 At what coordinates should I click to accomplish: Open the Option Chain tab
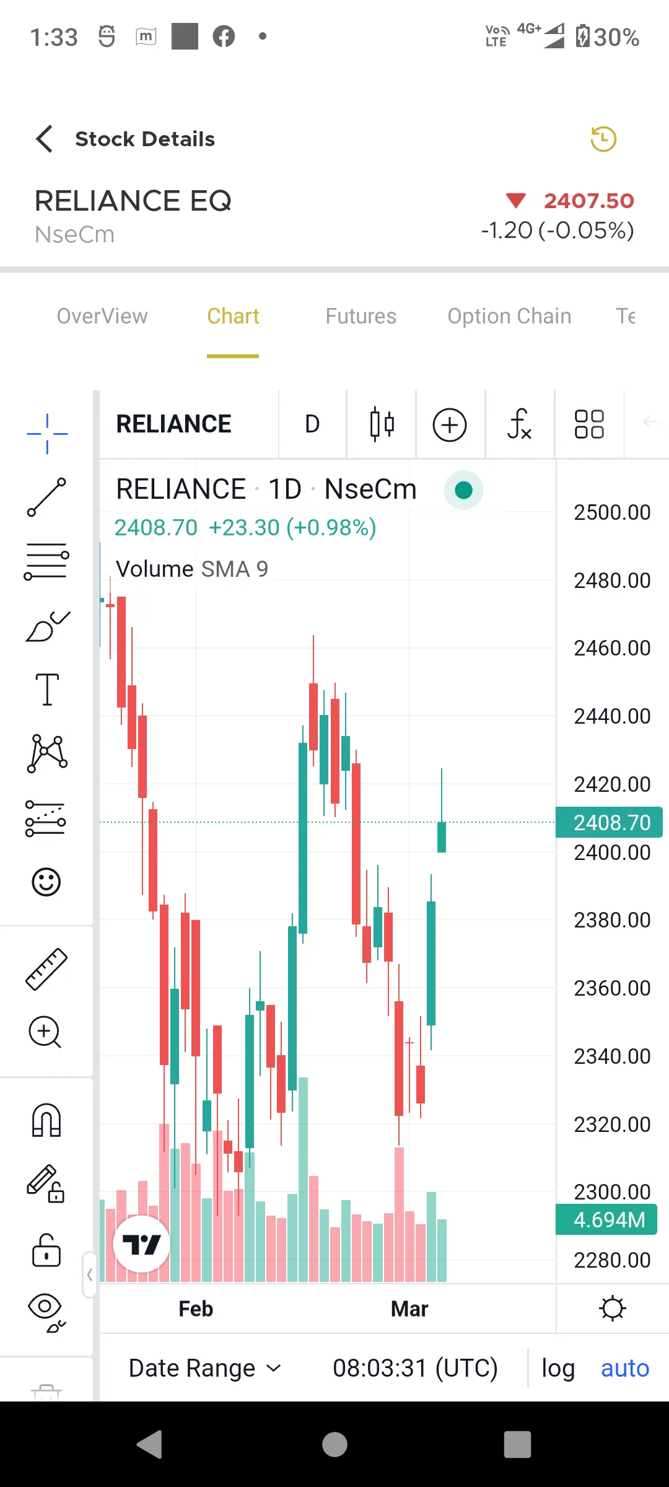tap(509, 316)
